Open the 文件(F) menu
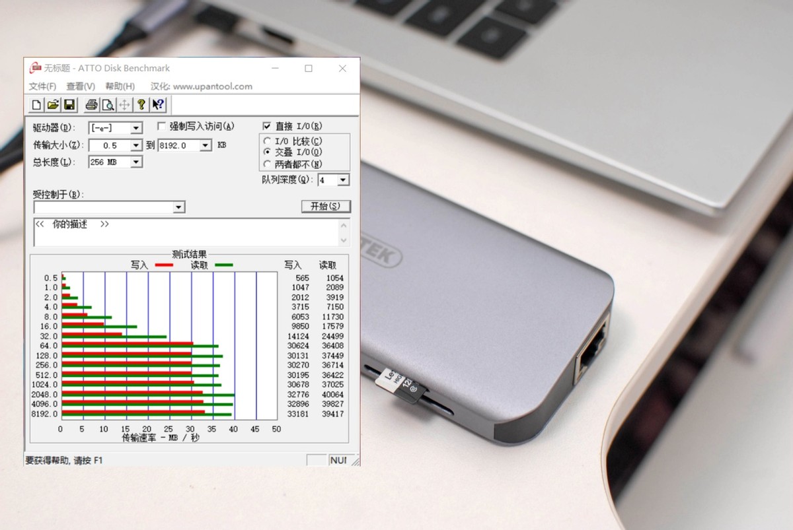This screenshot has width=793, height=530. [42, 86]
